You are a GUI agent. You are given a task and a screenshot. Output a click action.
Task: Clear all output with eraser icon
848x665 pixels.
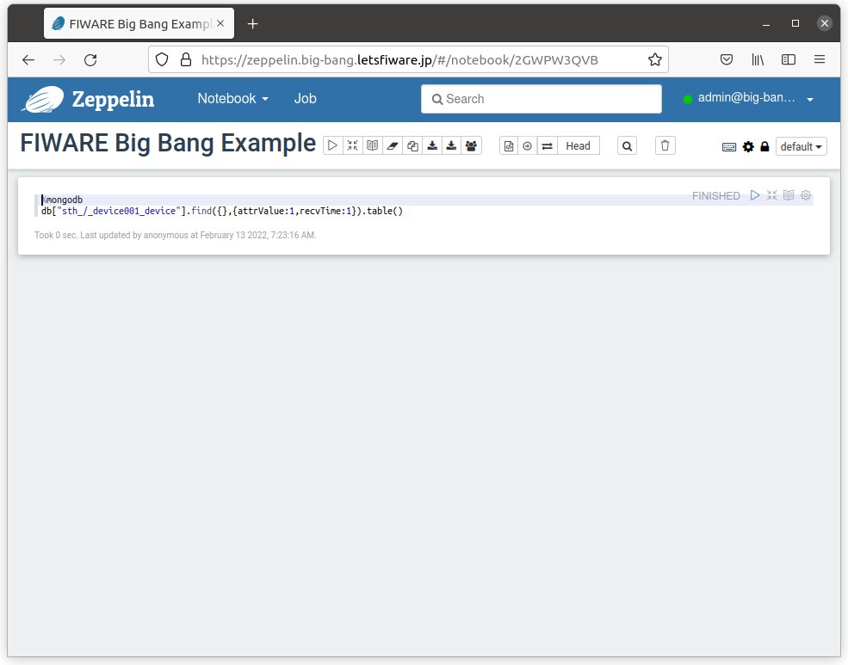[x=393, y=146]
